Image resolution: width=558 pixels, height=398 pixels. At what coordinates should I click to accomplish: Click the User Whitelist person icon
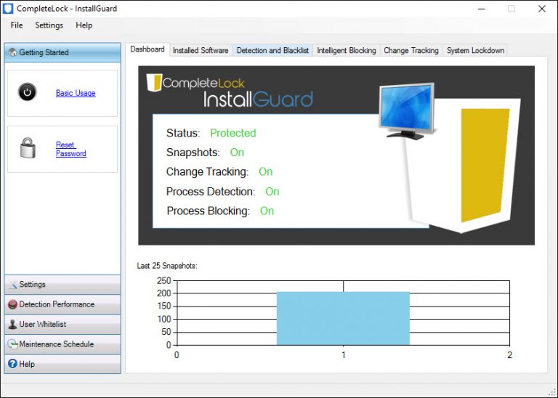tap(12, 324)
